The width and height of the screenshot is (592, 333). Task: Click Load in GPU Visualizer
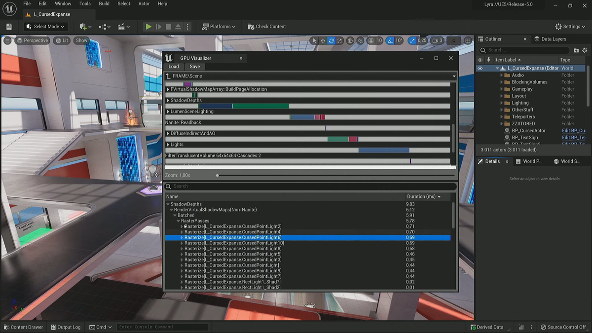[x=174, y=67]
